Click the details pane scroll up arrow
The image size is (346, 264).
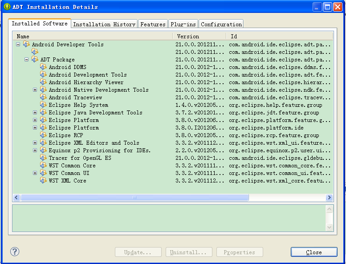tap(329, 209)
